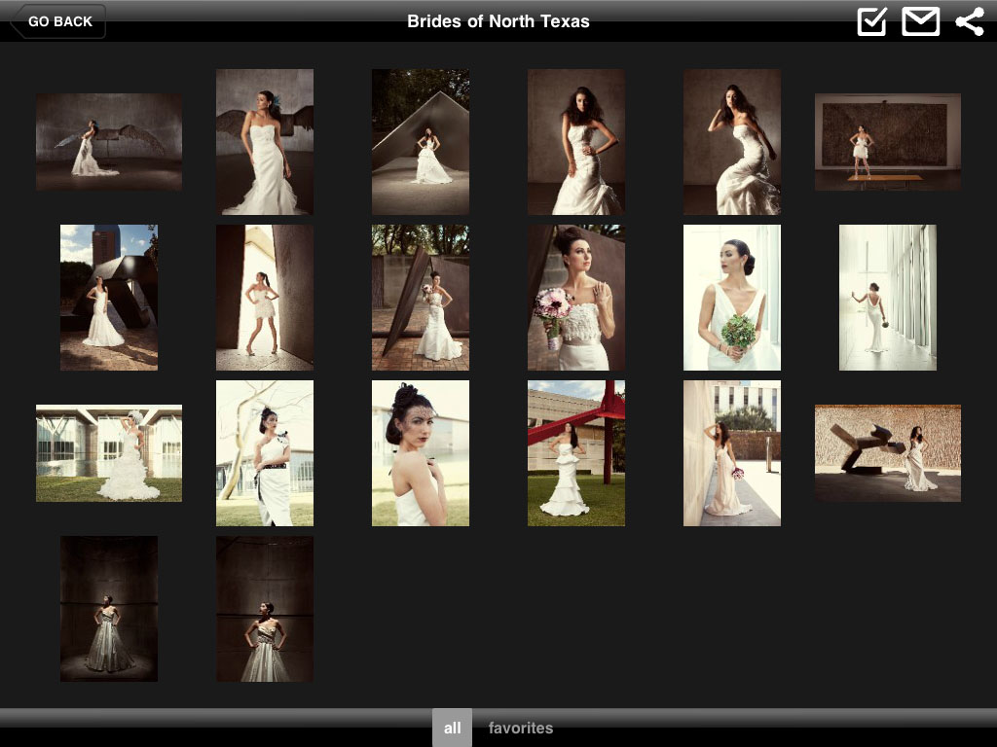Image resolution: width=997 pixels, height=747 pixels.
Task: Switch to the favorites tab
Action: coord(520,728)
